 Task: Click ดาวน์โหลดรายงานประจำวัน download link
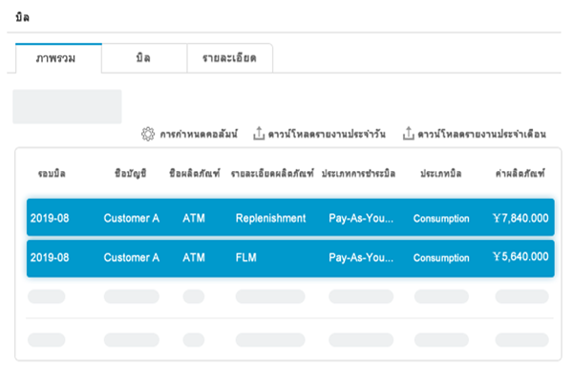[x=327, y=134]
